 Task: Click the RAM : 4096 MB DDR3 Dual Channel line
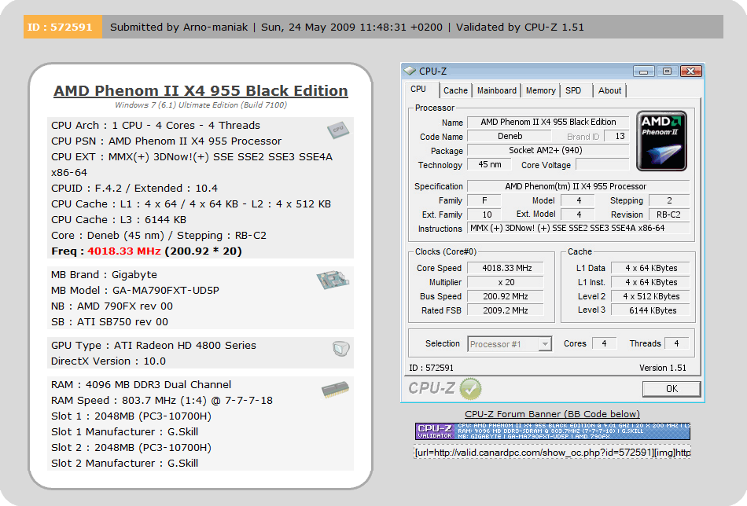click(x=141, y=385)
